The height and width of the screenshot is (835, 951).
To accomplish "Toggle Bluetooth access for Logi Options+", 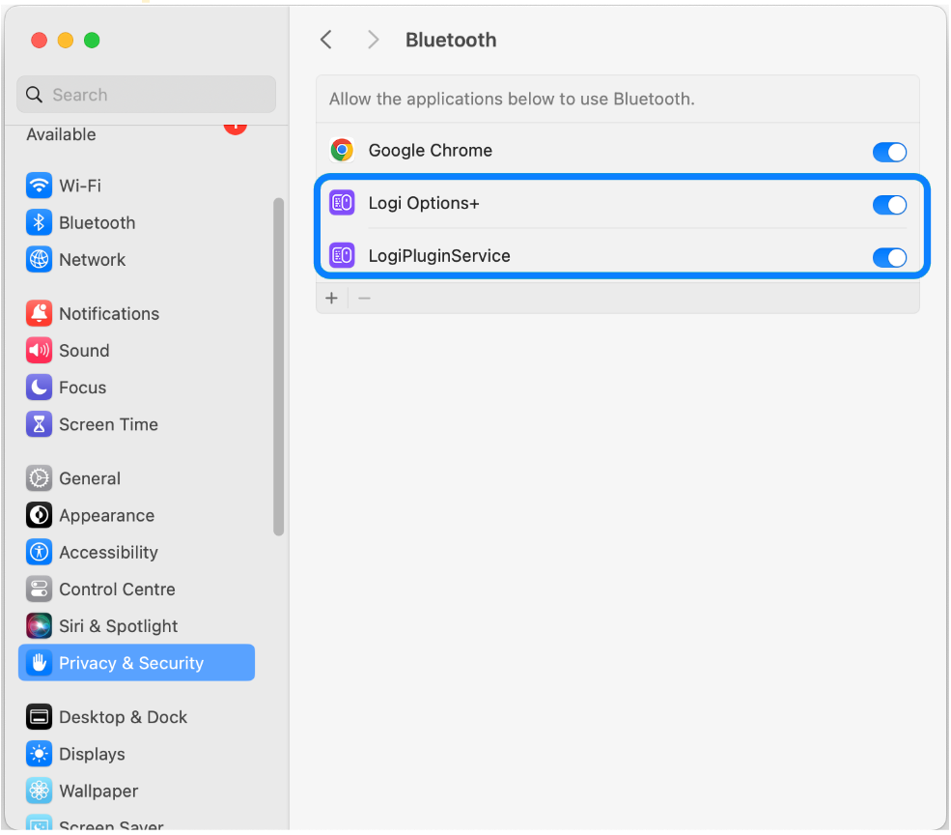I will (889, 204).
